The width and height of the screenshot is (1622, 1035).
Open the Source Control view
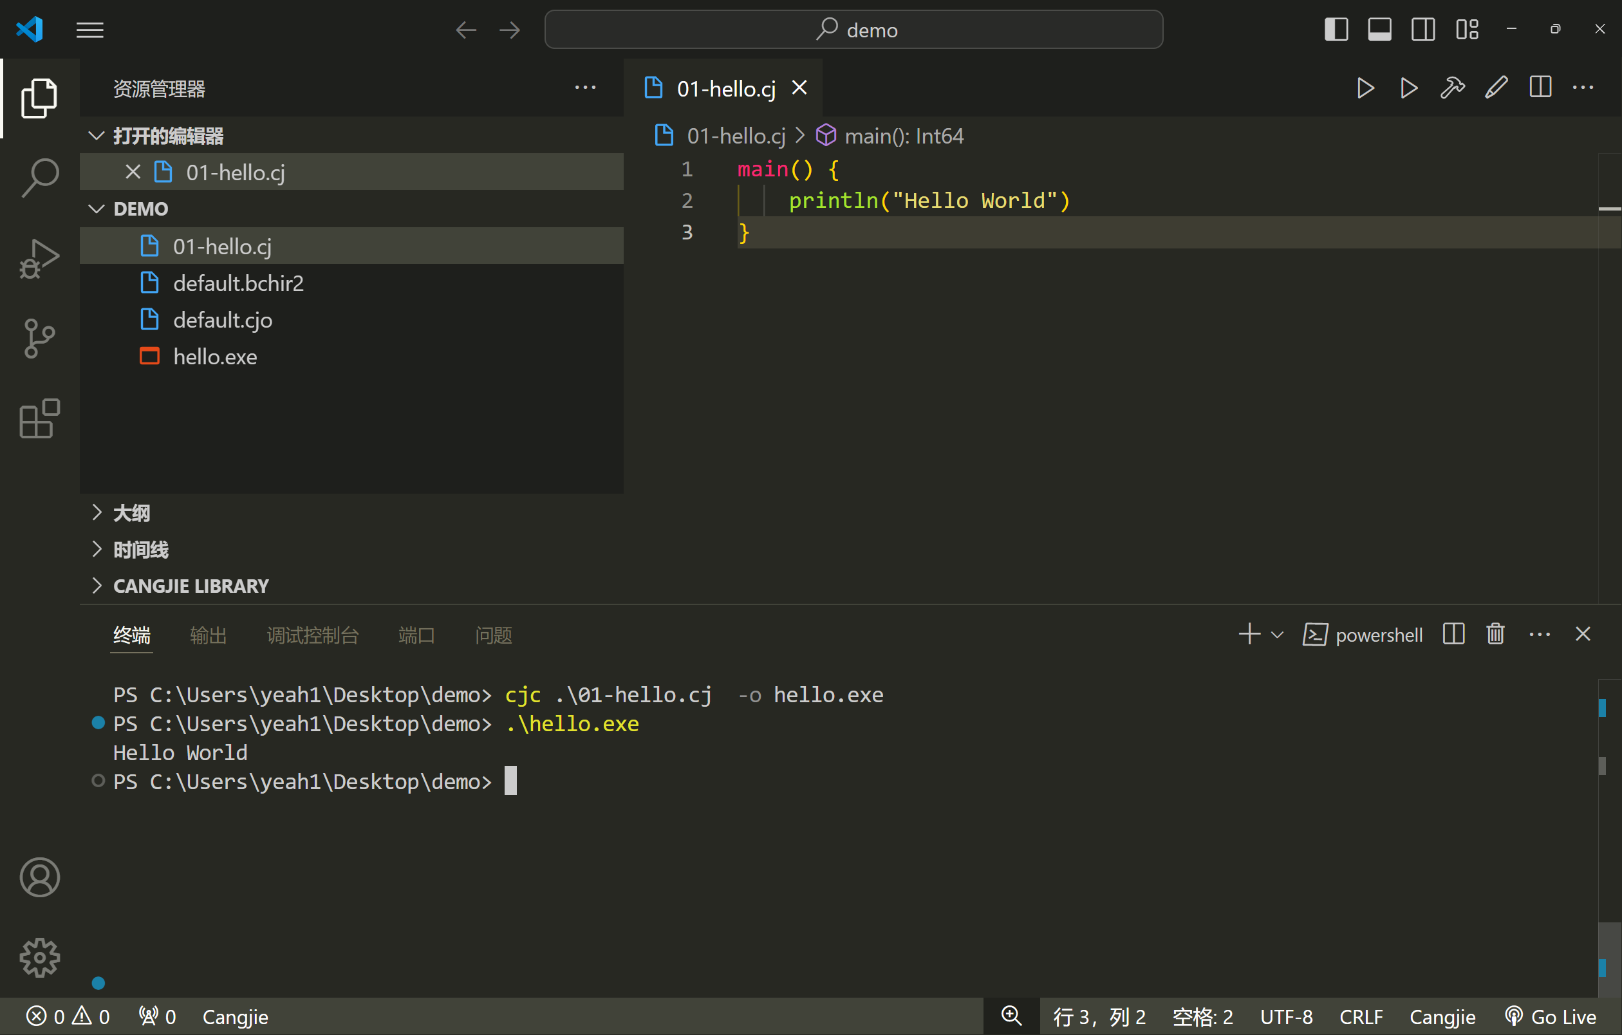[x=40, y=338]
